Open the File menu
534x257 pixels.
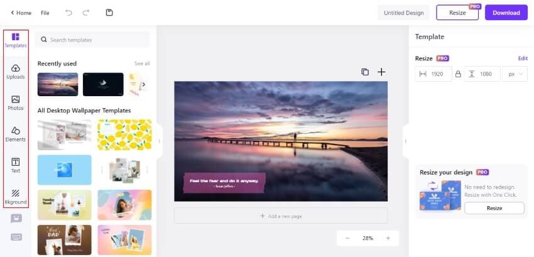point(45,13)
